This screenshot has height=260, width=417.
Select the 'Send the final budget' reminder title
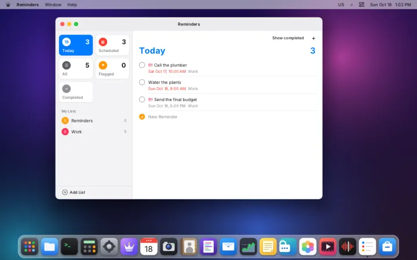pyautogui.click(x=175, y=99)
